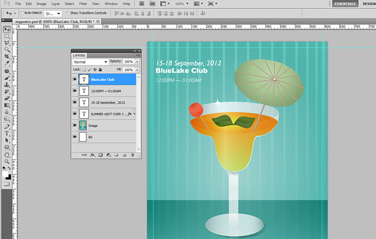Add a layer mask via panel bottom

[x=100, y=155]
